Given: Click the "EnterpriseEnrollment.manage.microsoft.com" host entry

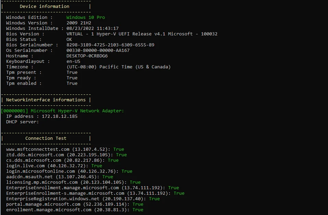Looking at the screenshot, I should point(62,188).
